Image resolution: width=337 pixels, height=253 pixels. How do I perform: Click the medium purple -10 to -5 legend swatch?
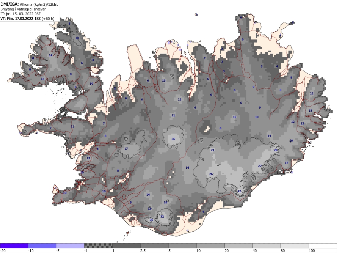pos(42,246)
